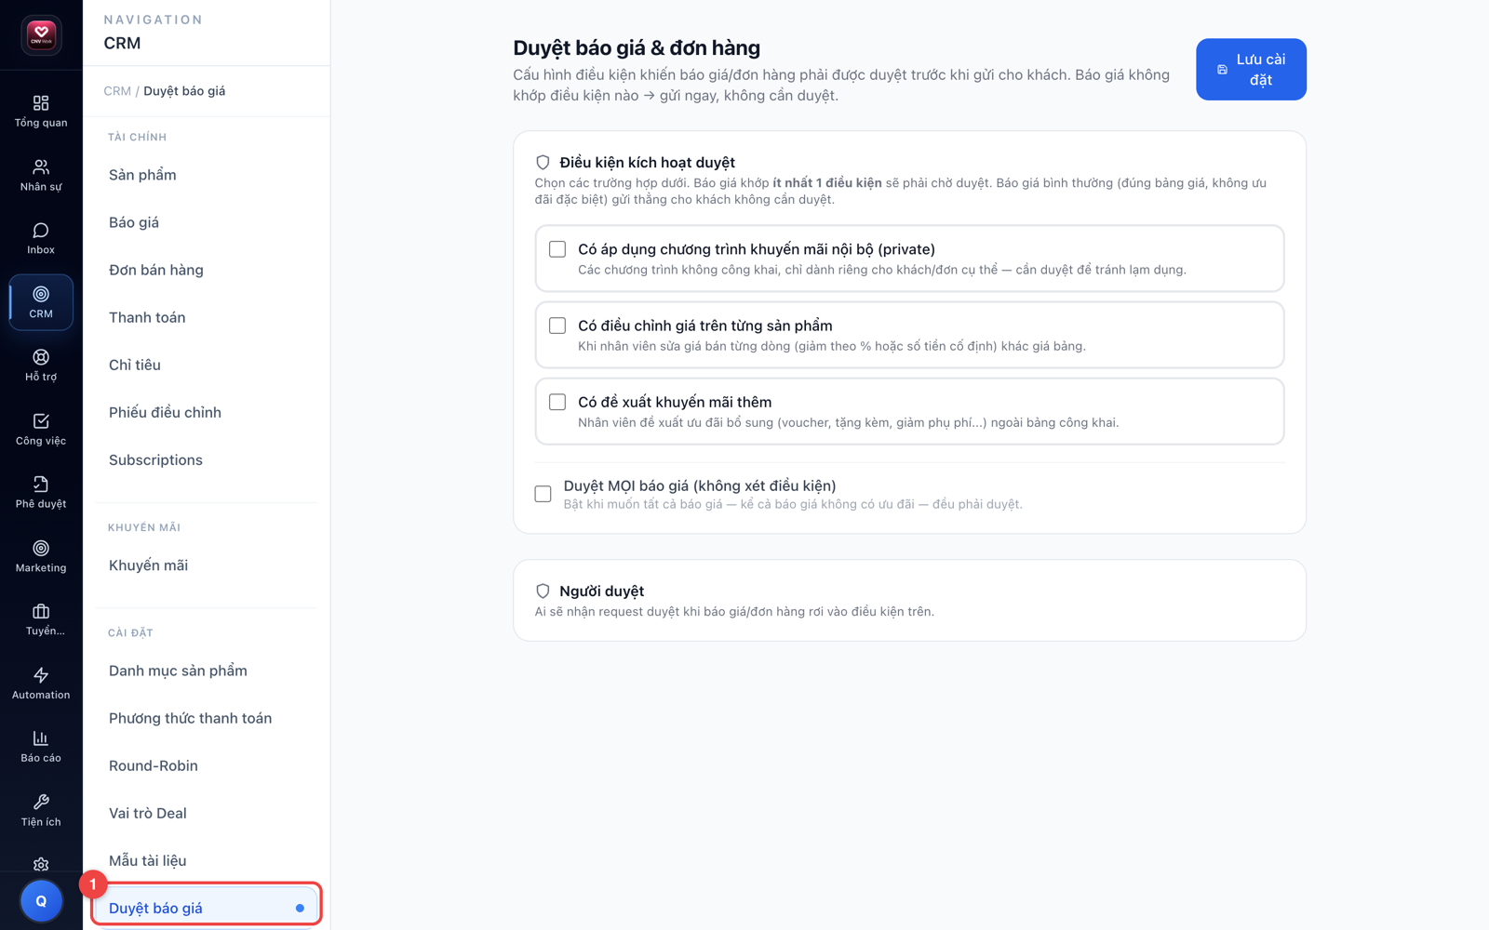Enable Duyệt MỌI báo giá checkbox
The image size is (1489, 930).
click(543, 494)
